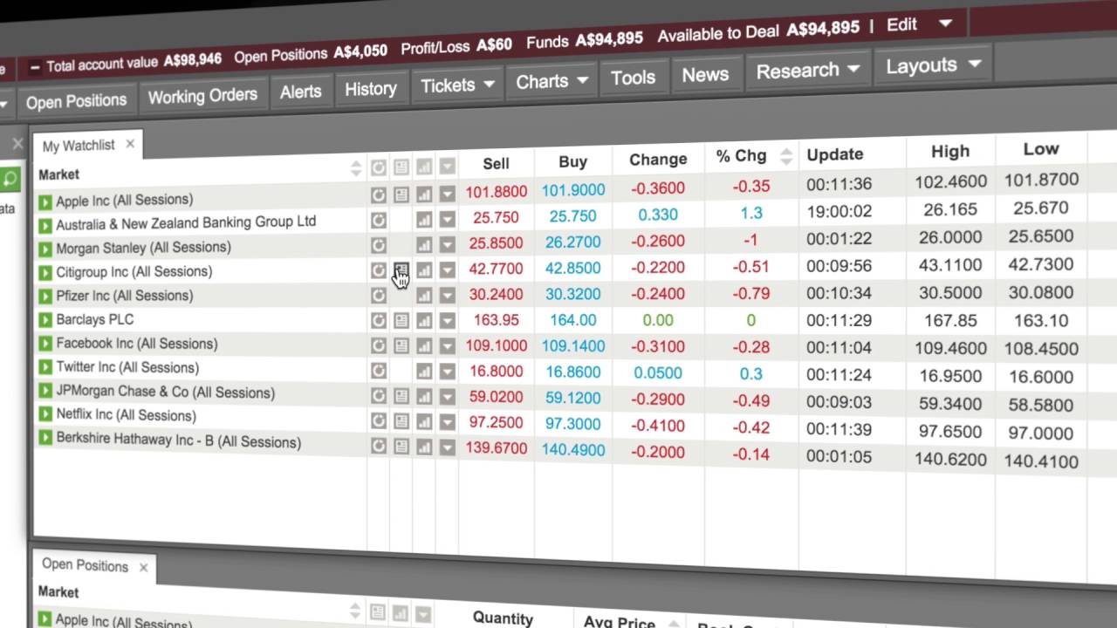
Task: Collapse the account bar with the minus toggle
Action: point(35,66)
